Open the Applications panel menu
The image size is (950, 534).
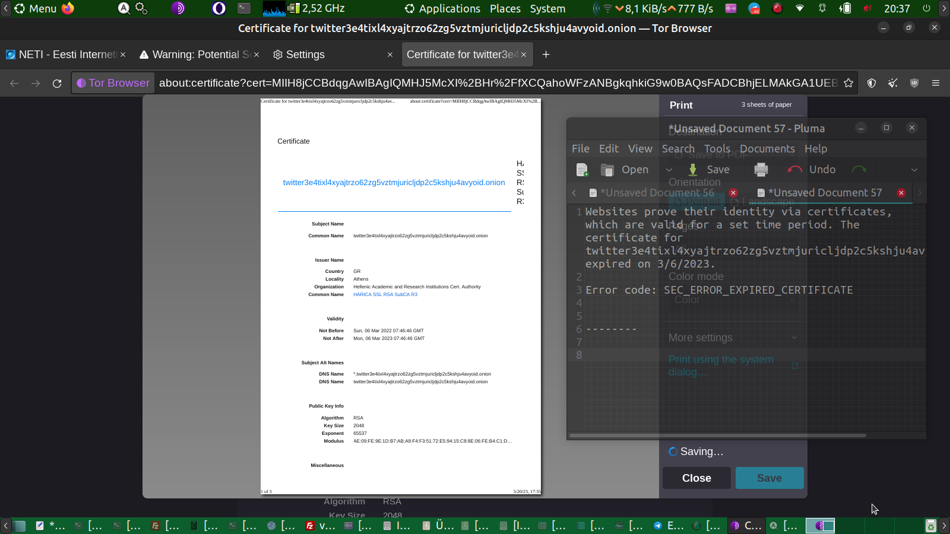(442, 8)
